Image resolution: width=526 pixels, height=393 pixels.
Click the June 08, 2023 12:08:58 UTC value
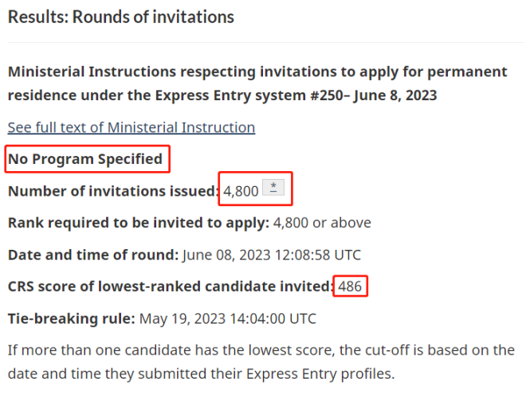pos(272,255)
